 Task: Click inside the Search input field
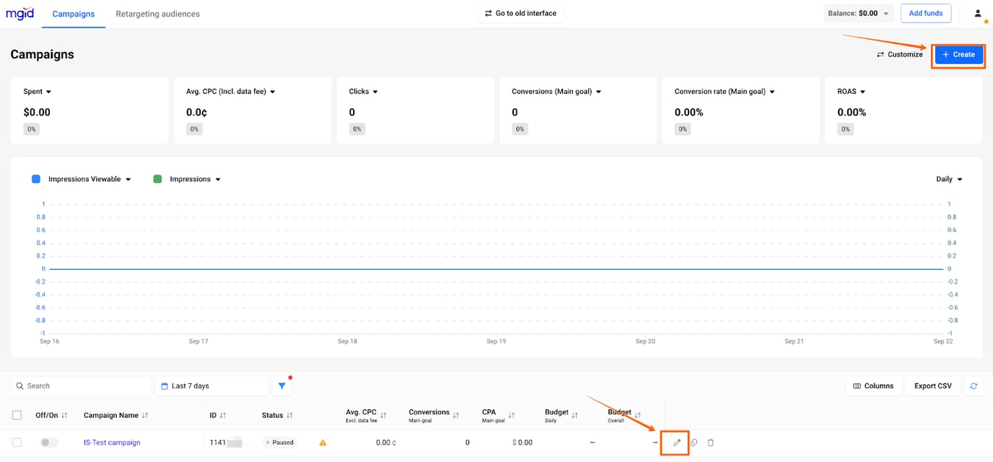(79, 385)
